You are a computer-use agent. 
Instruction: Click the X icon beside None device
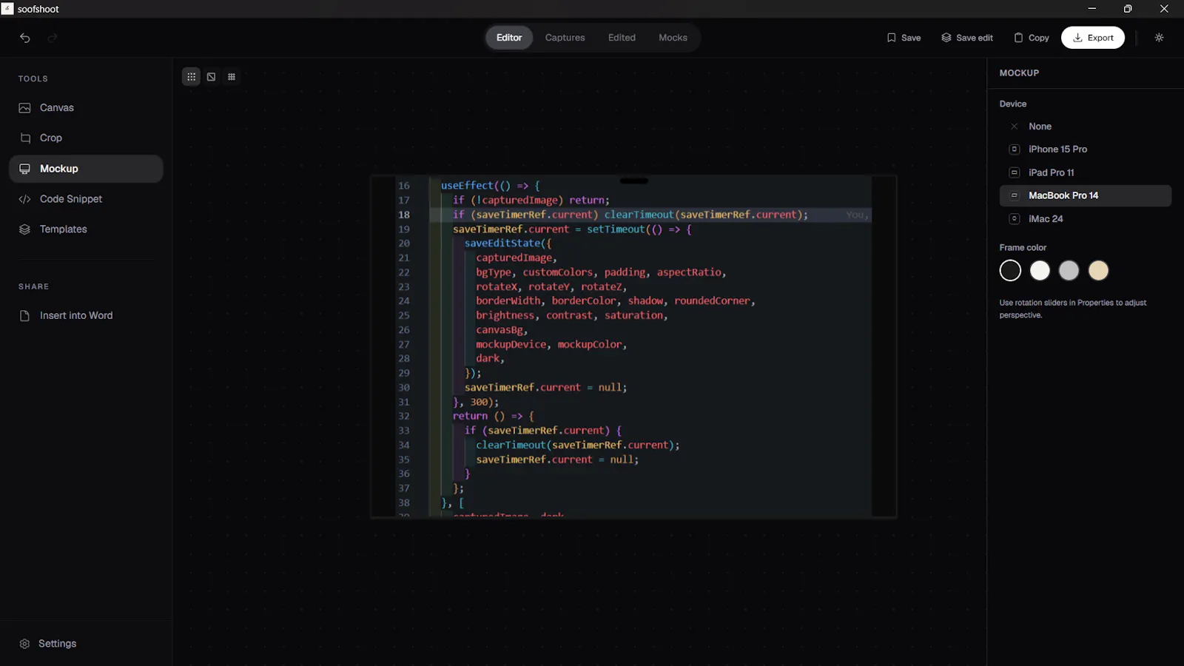coord(1015,127)
